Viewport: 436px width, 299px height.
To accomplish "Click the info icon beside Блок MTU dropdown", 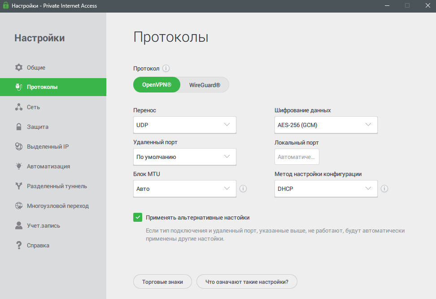I will pos(243,189).
